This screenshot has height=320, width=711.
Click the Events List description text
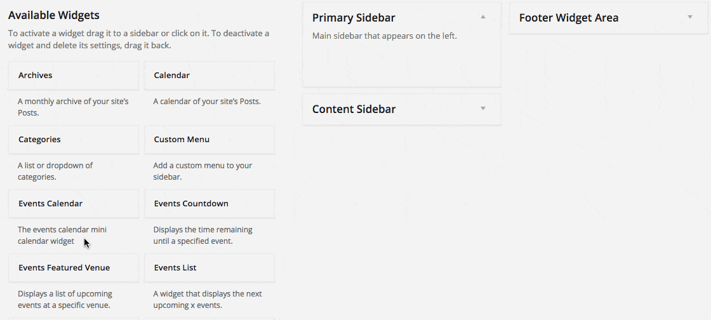(x=207, y=300)
